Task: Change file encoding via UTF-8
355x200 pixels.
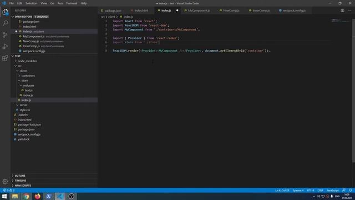Action: pyautogui.click(x=311, y=190)
